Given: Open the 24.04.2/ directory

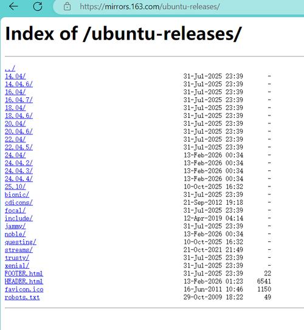Looking at the screenshot, I should click(19, 163).
